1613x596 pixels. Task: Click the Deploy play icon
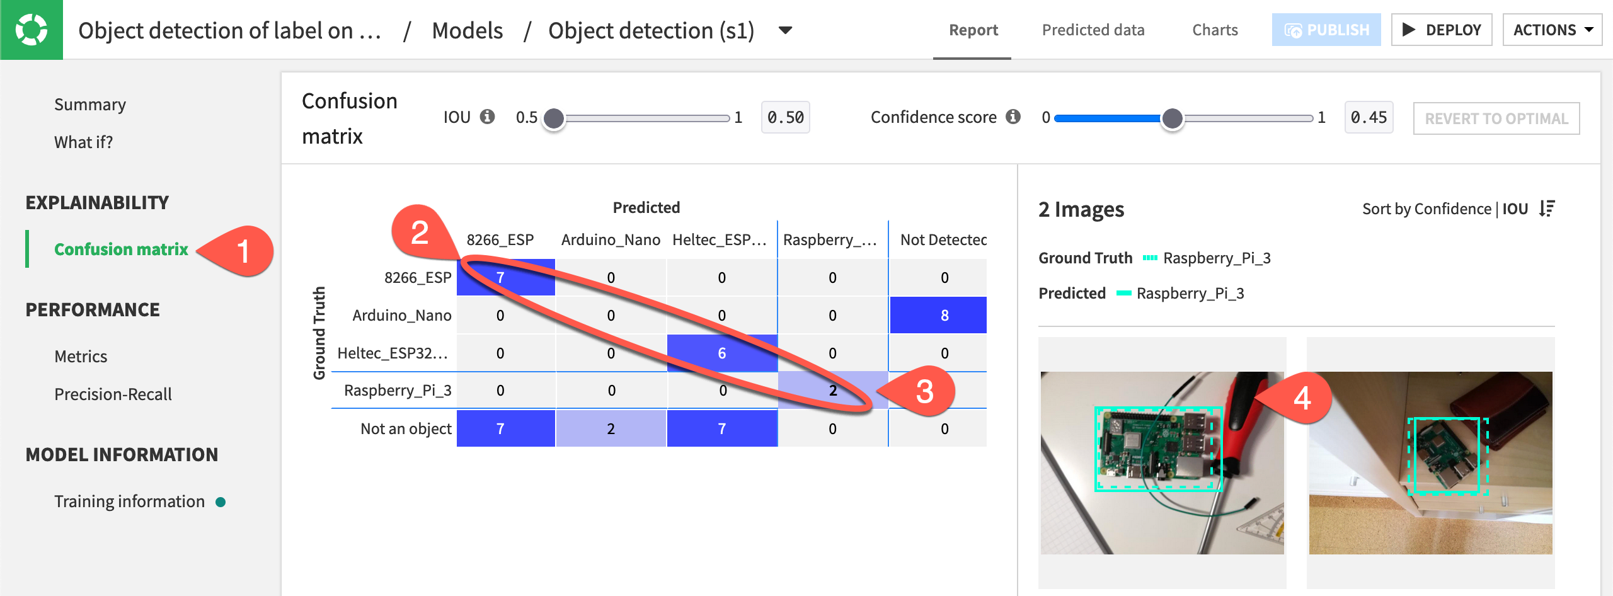1409,29
